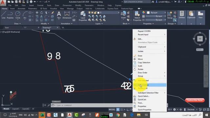Open the Format menu in the menu bar
The image size is (210, 118).
(40, 5)
